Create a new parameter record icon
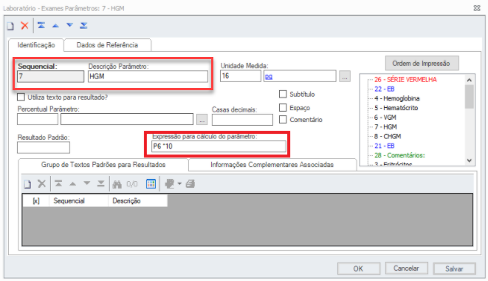 (x=10, y=26)
